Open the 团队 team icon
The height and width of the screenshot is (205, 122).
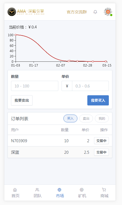click(37, 190)
